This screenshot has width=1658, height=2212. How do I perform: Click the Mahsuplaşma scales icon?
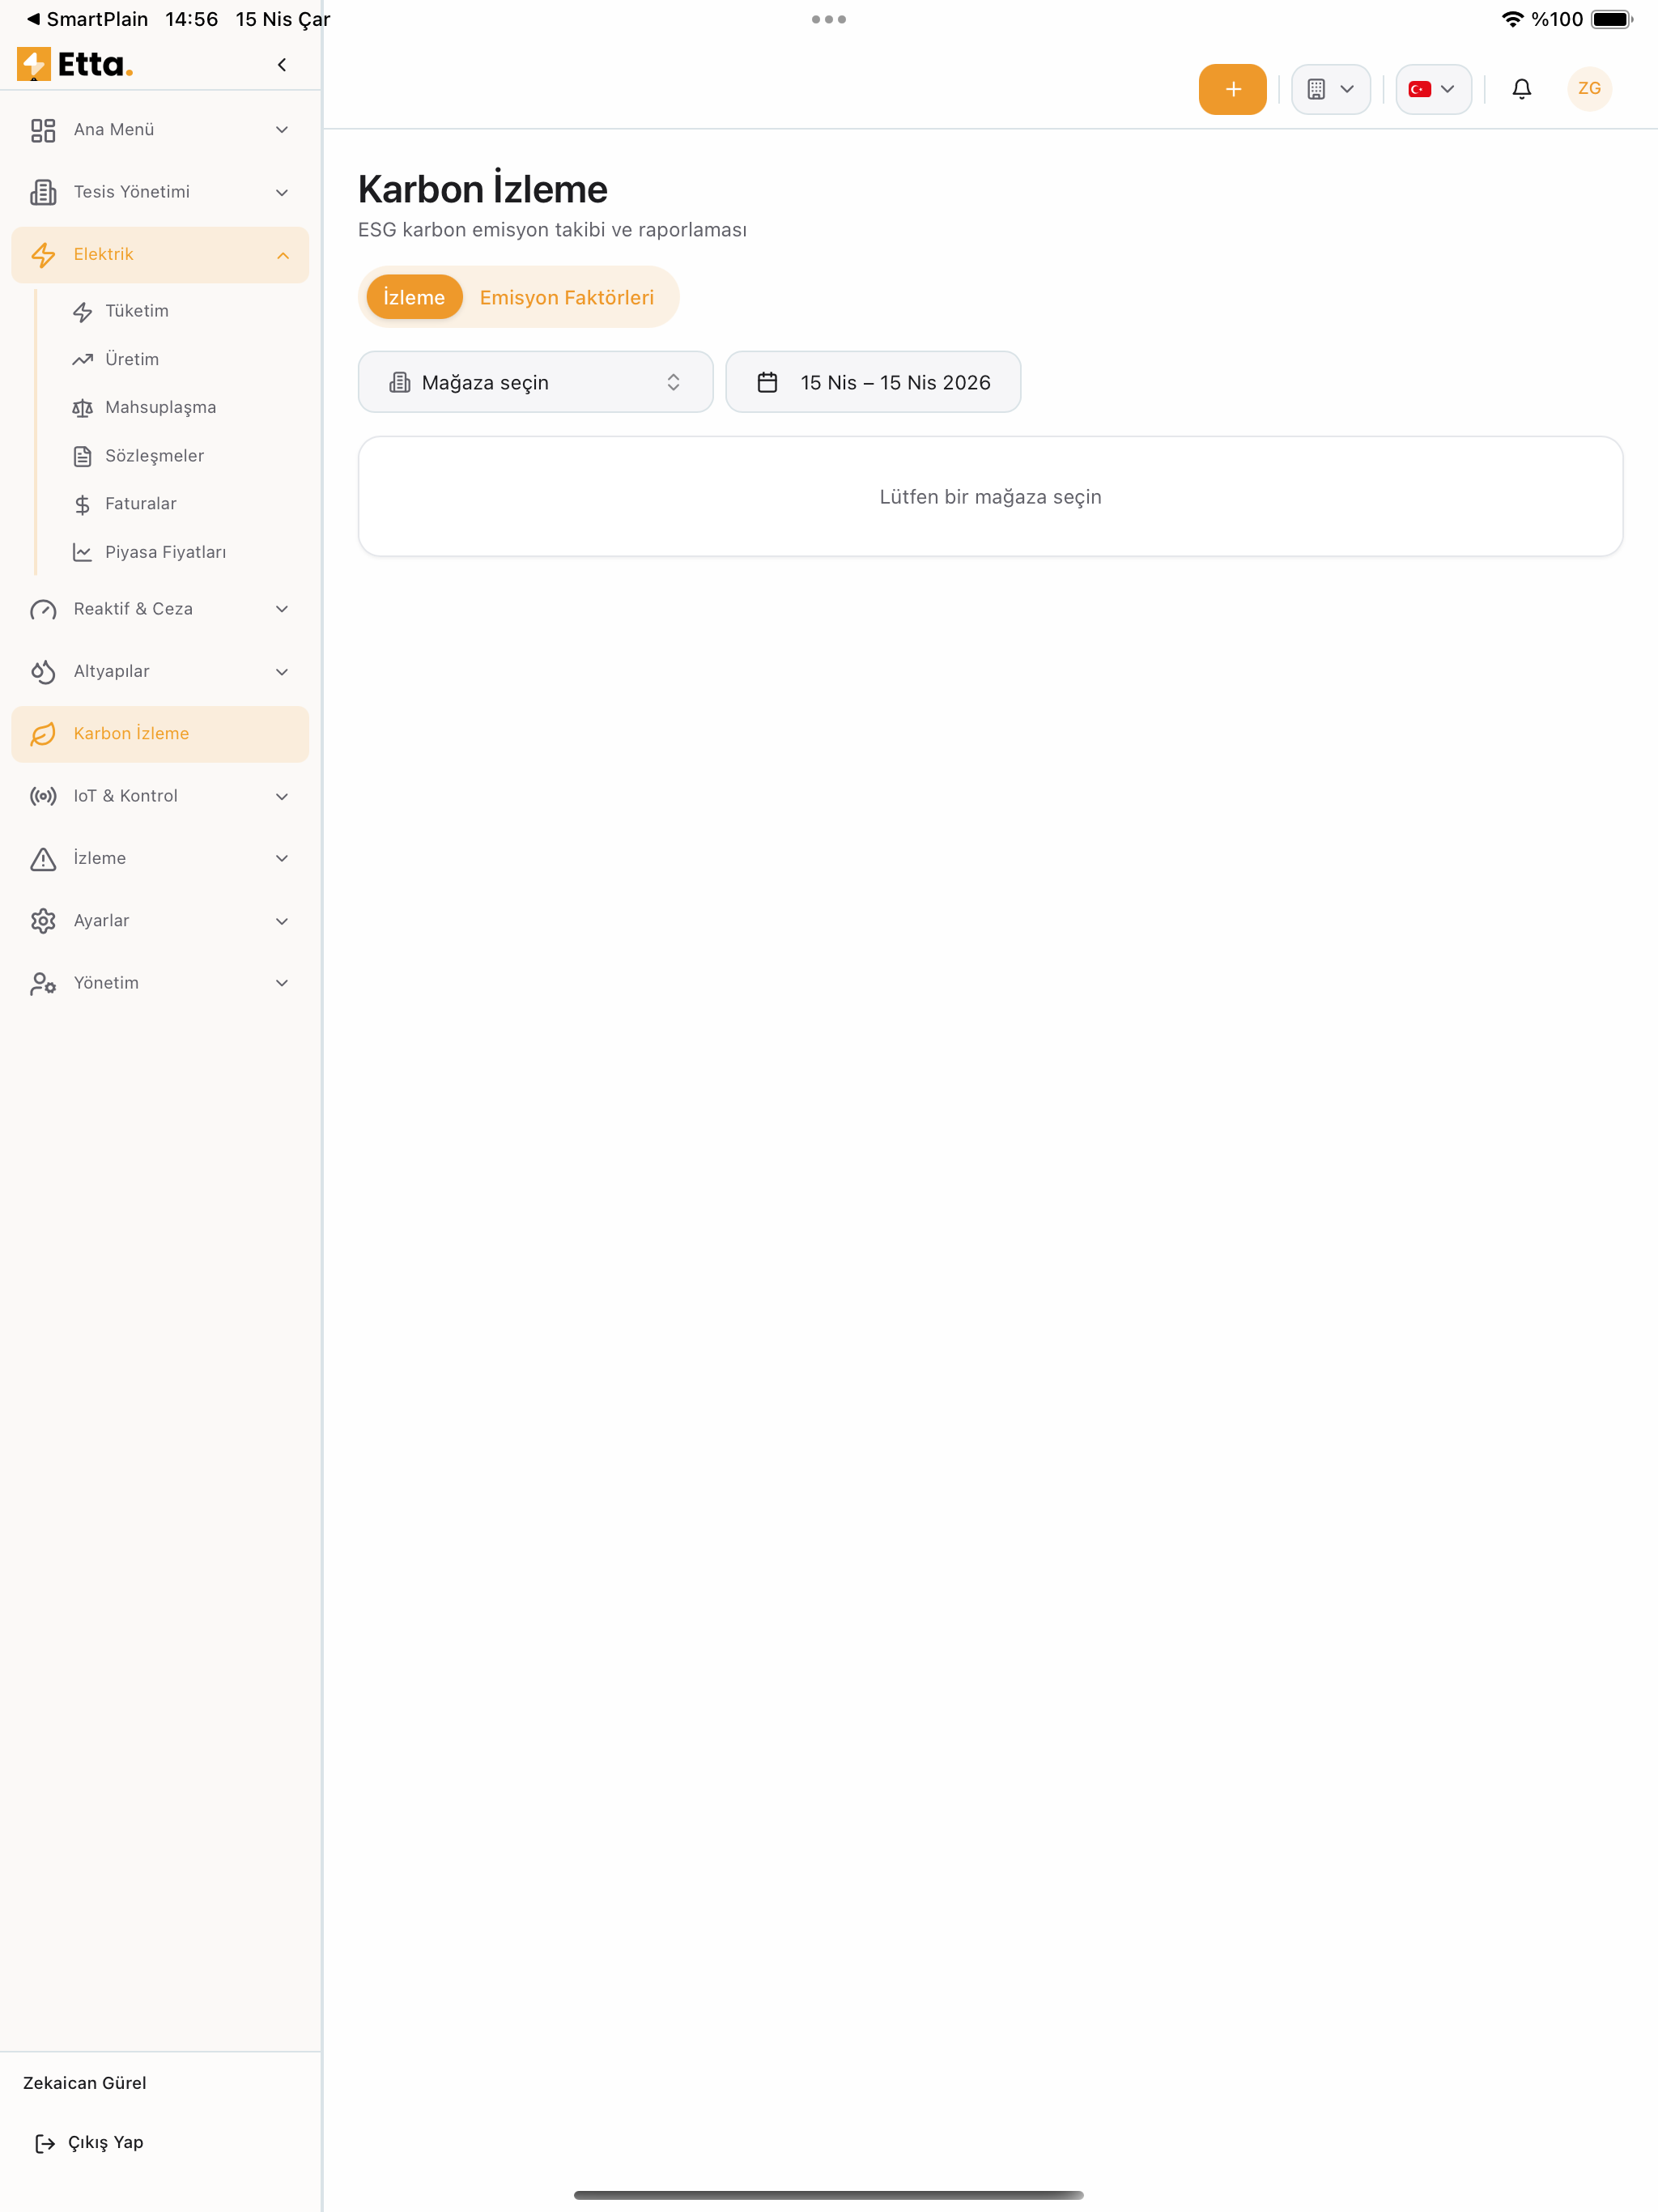83,408
